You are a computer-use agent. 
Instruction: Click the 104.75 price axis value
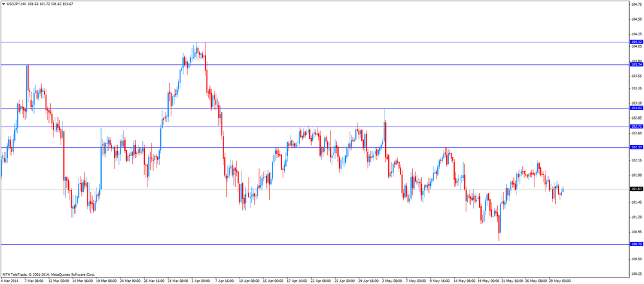tap(637, 5)
